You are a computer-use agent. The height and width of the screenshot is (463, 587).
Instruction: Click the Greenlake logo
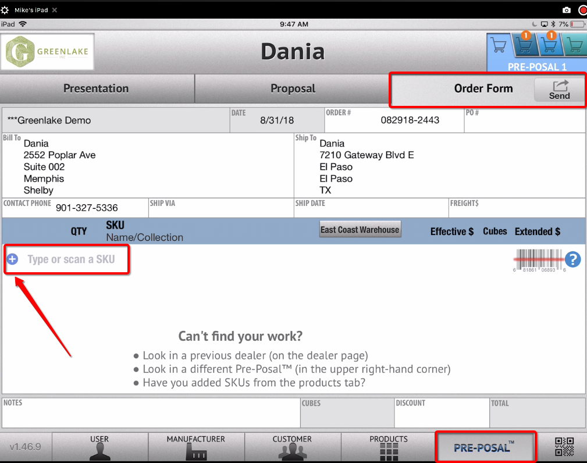coord(47,52)
